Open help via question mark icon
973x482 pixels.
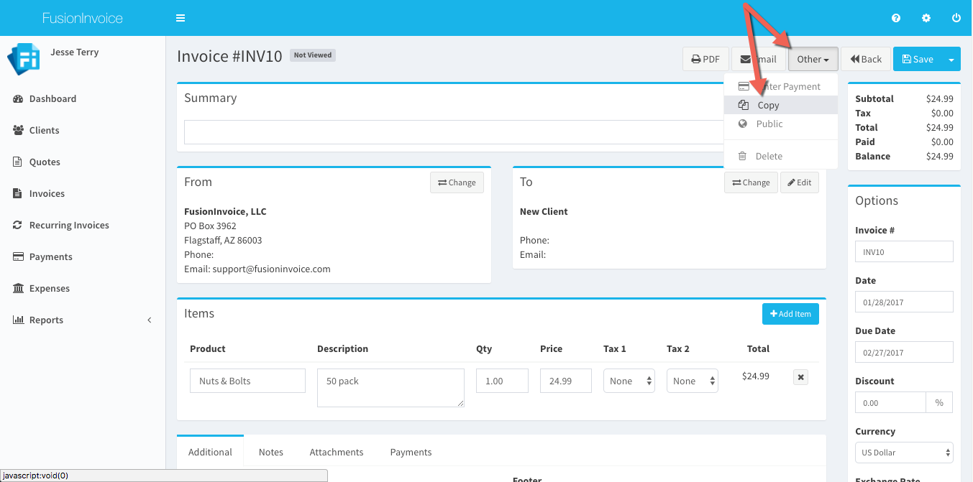(896, 18)
